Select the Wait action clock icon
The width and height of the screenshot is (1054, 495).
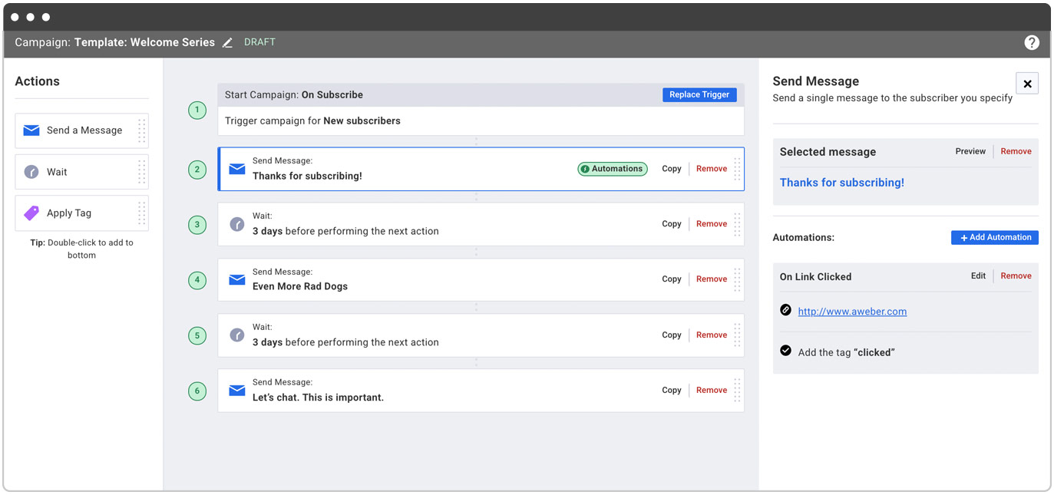[x=31, y=171]
